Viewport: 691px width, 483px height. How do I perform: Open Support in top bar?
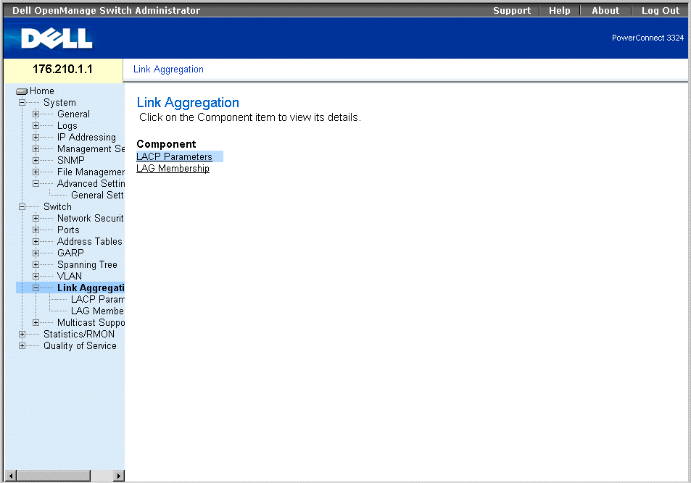tap(512, 11)
